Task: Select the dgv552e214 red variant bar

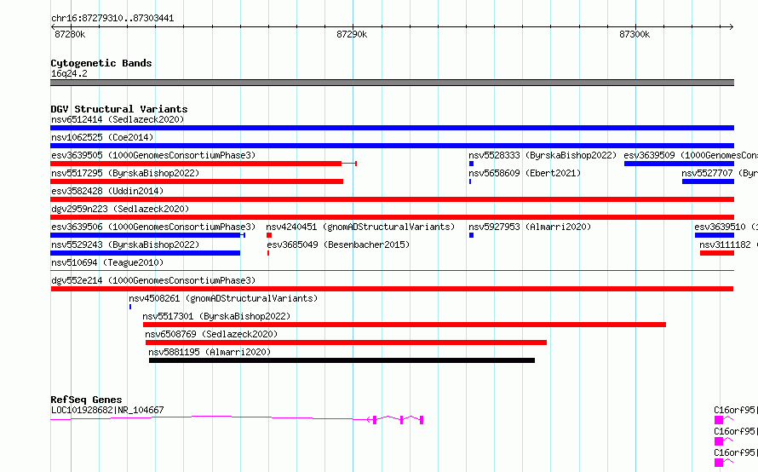Action: point(392,289)
